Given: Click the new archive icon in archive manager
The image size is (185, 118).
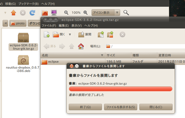Looking at the screenshot, I should click(47, 35).
